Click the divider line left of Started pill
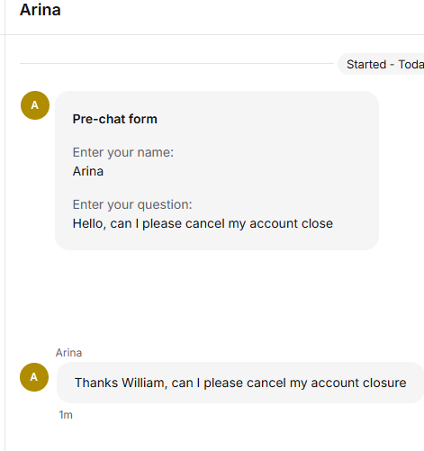The image size is (424, 451). (x=176, y=64)
